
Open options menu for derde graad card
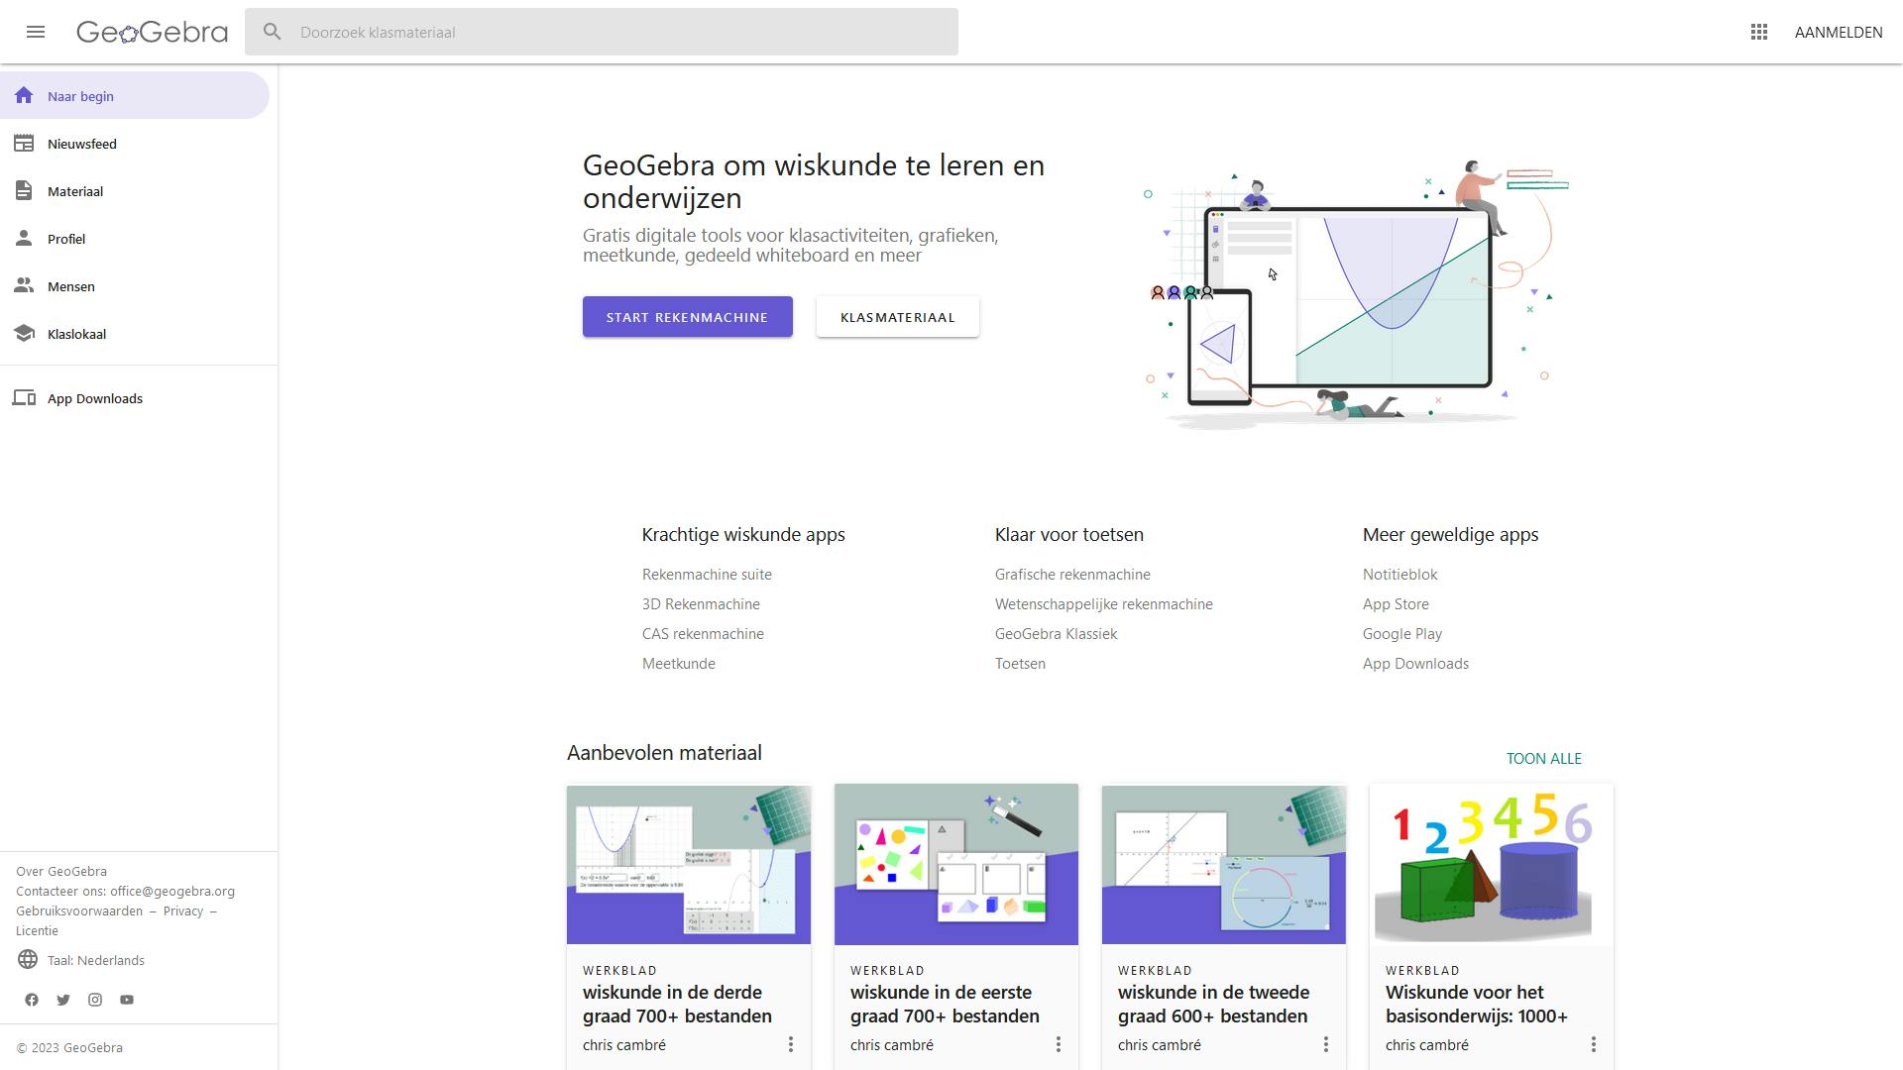(790, 1044)
